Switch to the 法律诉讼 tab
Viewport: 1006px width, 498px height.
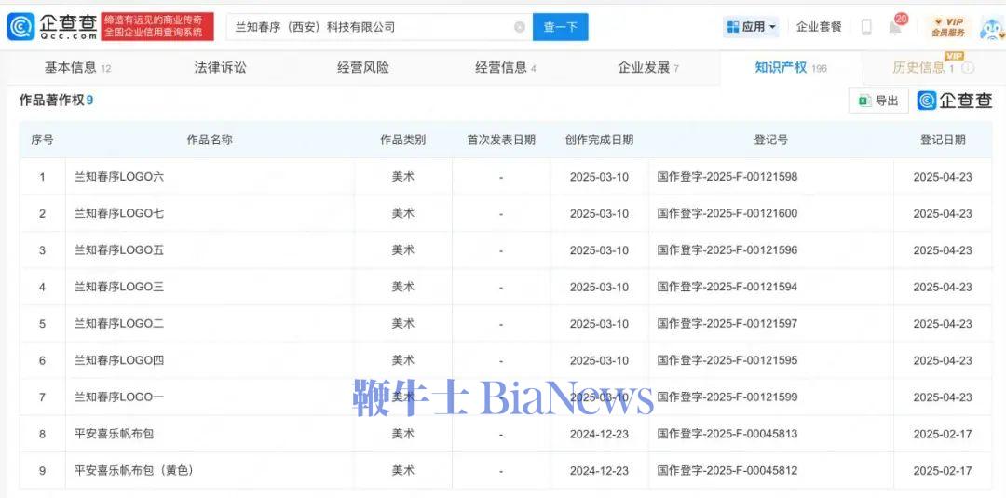(x=220, y=67)
